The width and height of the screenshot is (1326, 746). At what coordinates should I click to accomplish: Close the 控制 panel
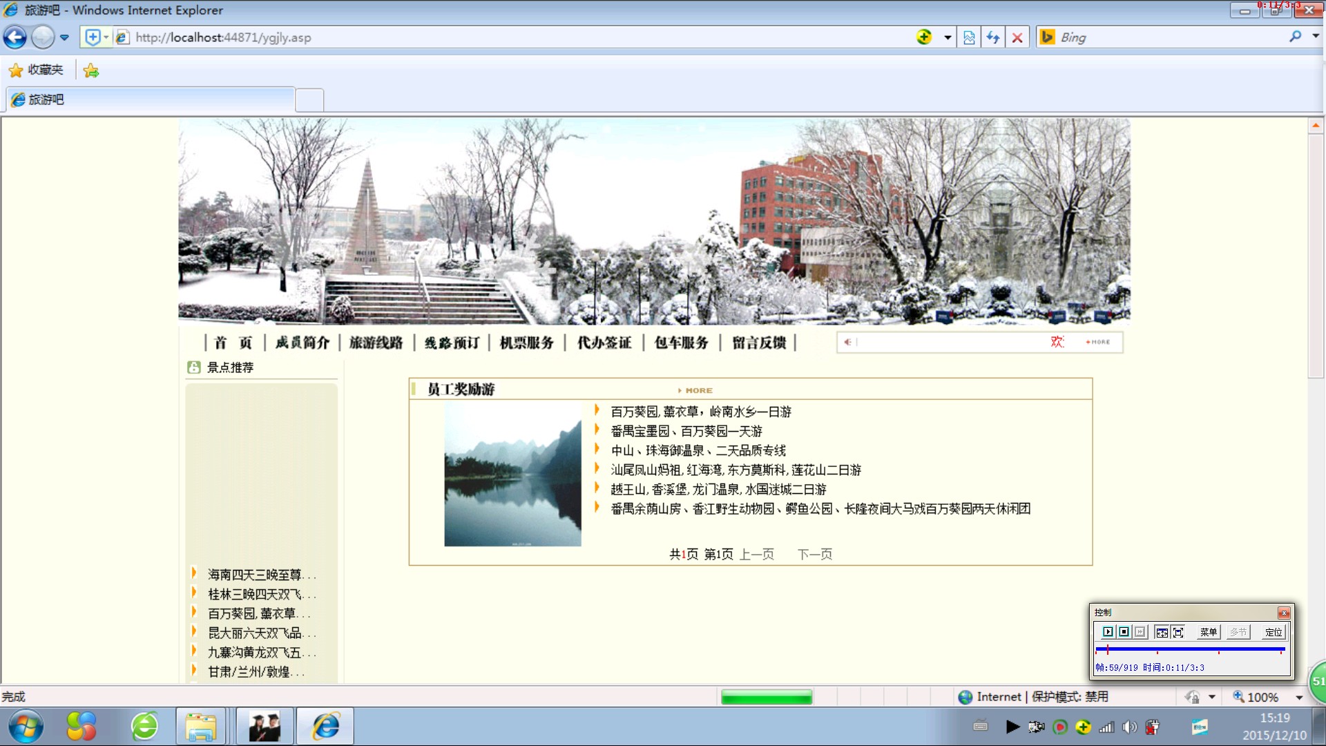click(1284, 613)
